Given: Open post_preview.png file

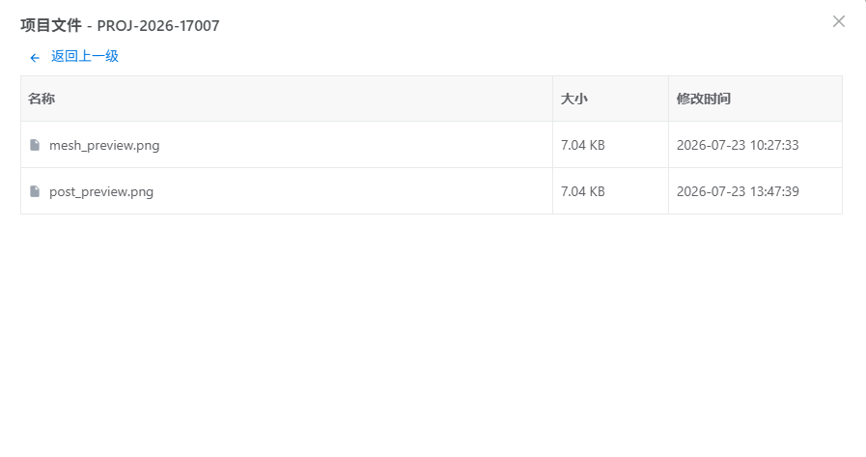Looking at the screenshot, I should click(x=101, y=191).
